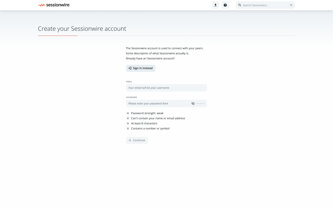Click the EMAIL field label
This screenshot has width=333, height=208.
[x=129, y=82]
